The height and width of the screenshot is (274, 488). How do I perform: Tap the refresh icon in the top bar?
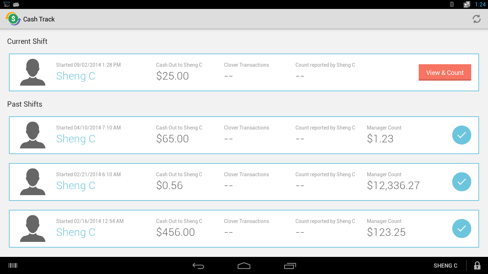pyautogui.click(x=477, y=19)
